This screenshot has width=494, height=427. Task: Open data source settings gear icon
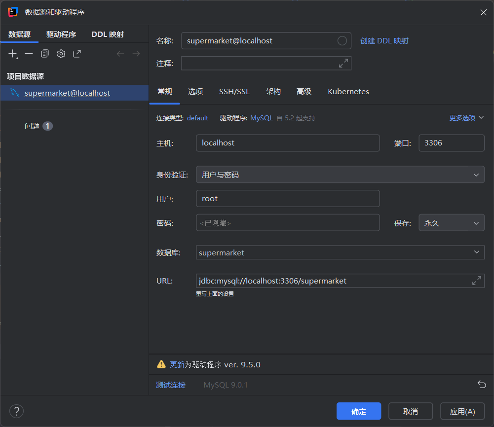coord(61,54)
